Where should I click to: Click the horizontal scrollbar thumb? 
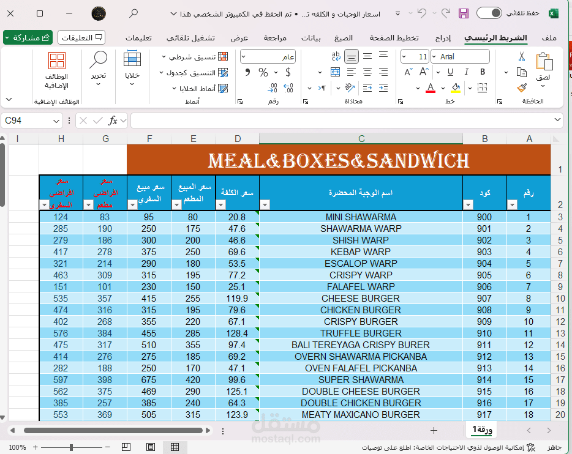point(113,431)
